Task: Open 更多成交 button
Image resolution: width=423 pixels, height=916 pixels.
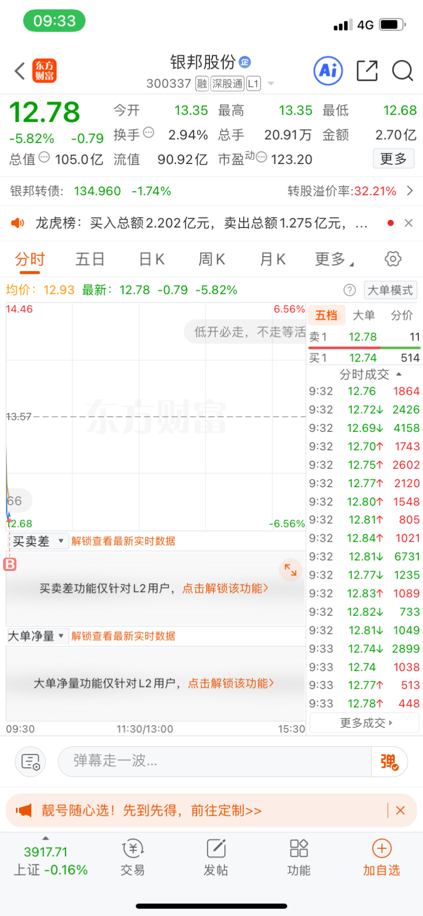Action: (x=365, y=723)
